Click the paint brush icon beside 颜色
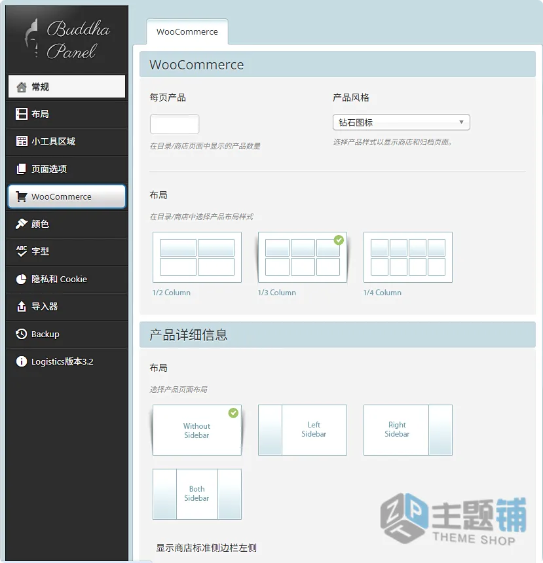543x563 pixels. pos(22,224)
